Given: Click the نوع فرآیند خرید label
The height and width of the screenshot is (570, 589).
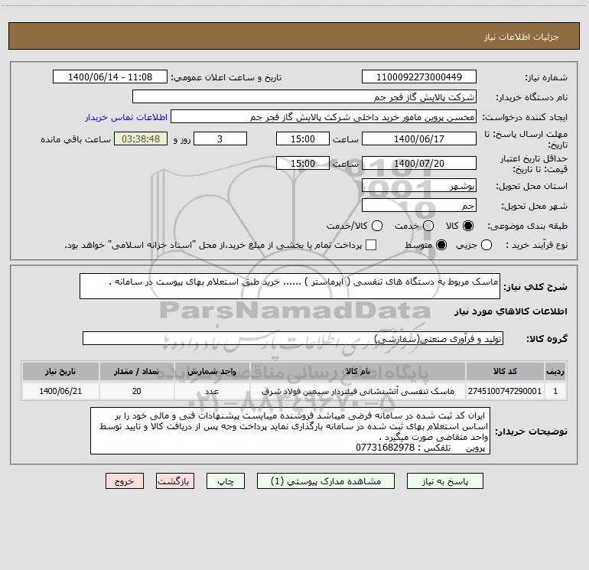Looking at the screenshot, I should (x=536, y=245).
